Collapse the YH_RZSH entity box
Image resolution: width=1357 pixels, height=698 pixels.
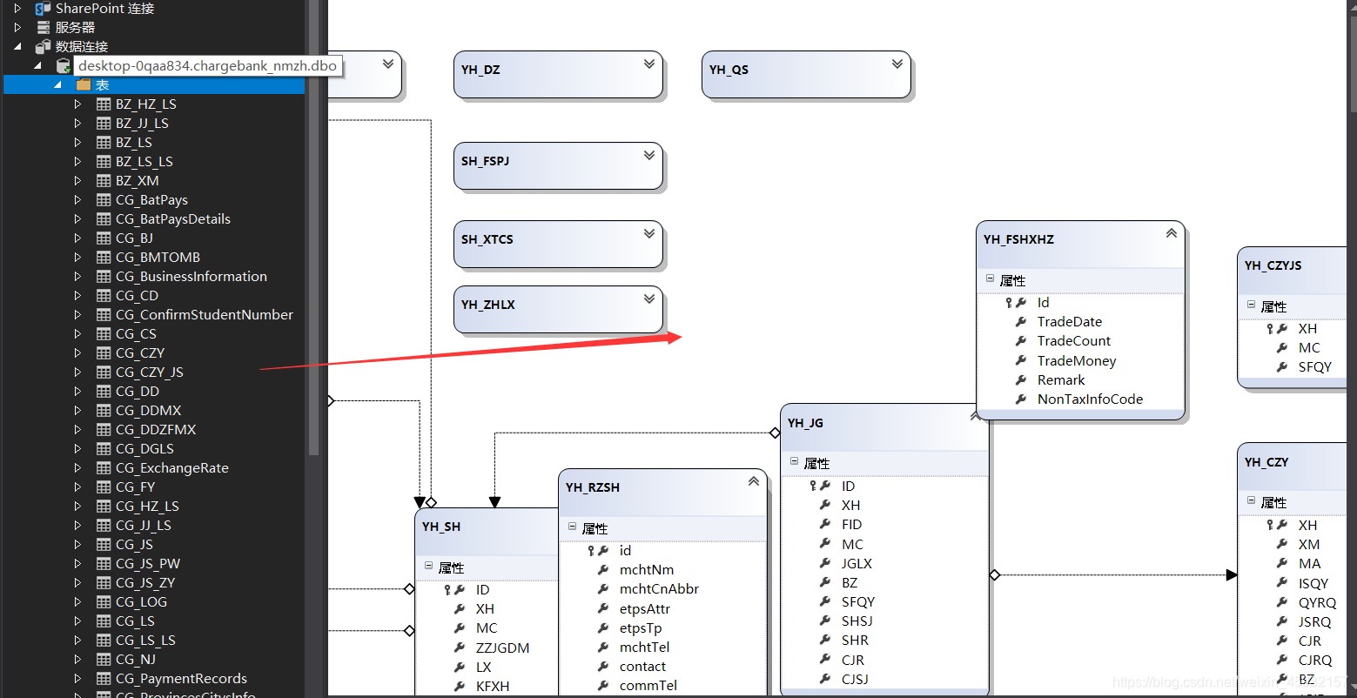click(x=754, y=481)
